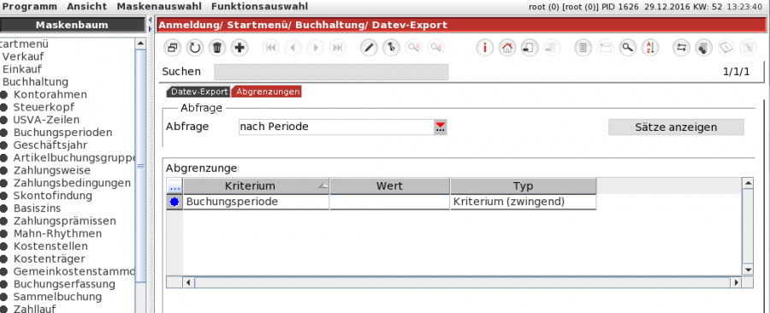Open the red info icon
Viewport: 770px width, 313px height.
pyautogui.click(x=485, y=48)
